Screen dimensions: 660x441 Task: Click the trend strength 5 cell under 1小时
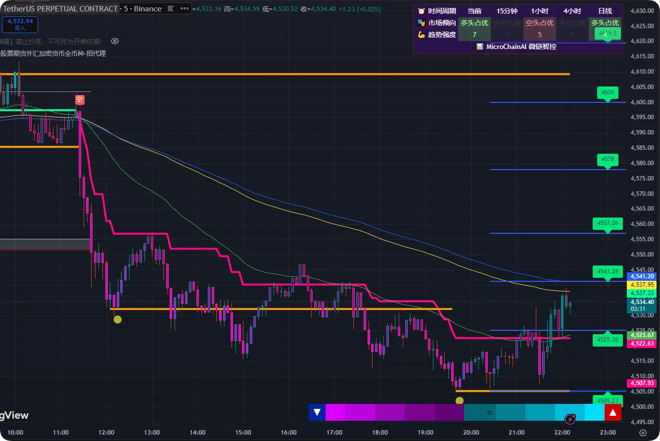coord(539,35)
